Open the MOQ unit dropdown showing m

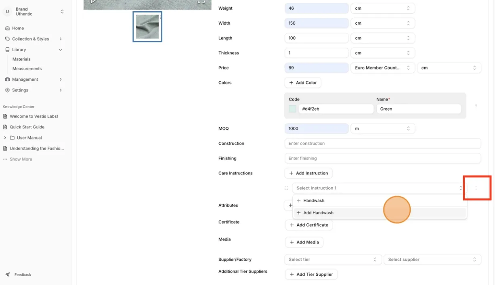point(382,128)
